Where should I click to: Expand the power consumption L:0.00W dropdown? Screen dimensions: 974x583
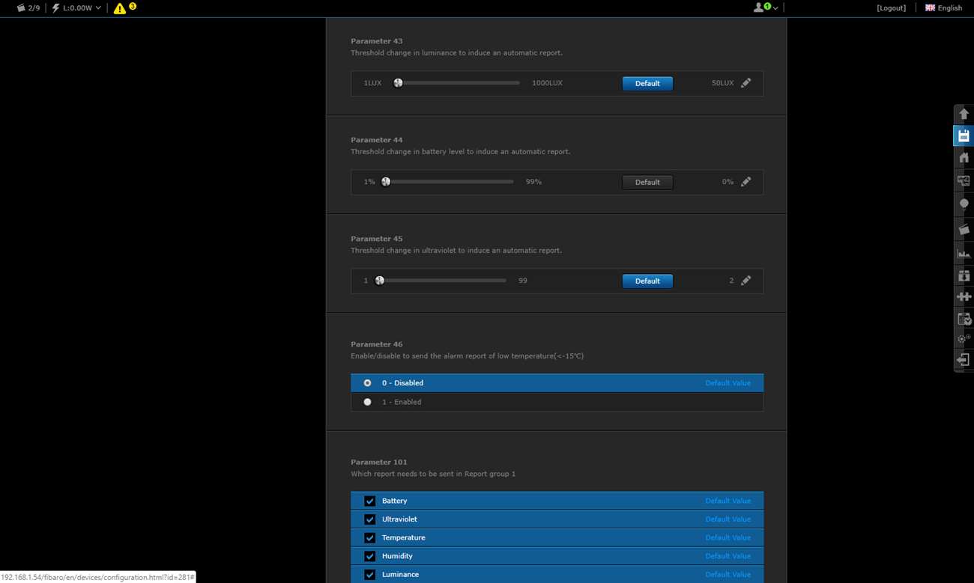coord(76,8)
